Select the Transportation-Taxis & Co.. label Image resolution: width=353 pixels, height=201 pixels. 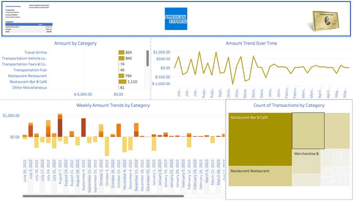[24, 64]
